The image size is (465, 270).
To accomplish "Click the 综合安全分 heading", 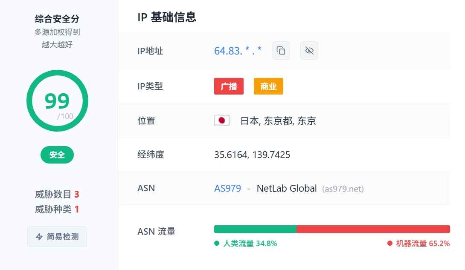I will click(x=57, y=19).
